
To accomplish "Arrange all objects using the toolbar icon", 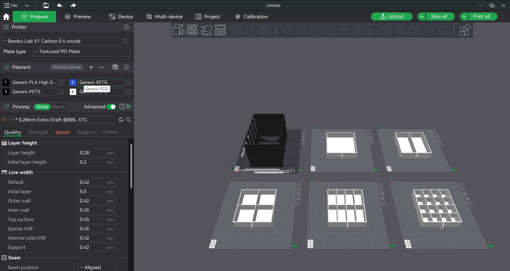I will click(220, 30).
